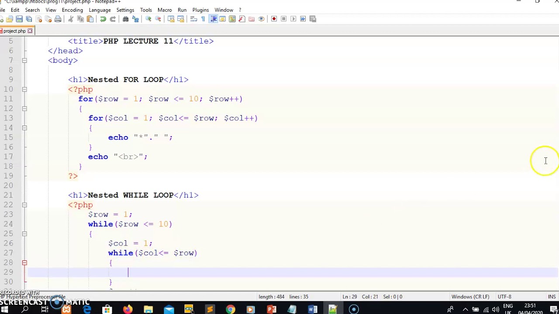Collapse the fold at line 22 php block
The height and width of the screenshot is (314, 559).
click(x=24, y=205)
